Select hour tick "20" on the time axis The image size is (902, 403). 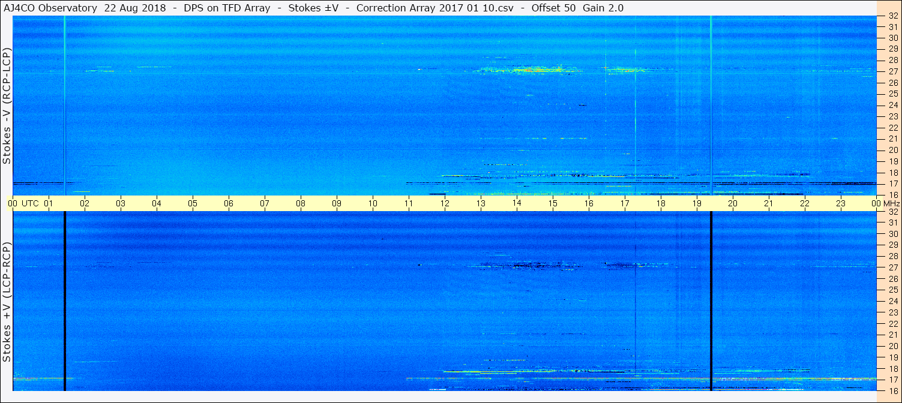[x=733, y=203]
